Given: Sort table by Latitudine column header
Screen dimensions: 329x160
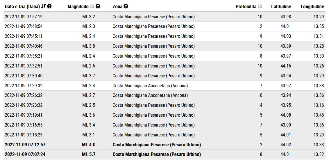Looking at the screenshot, I should pyautogui.click(x=281, y=7).
